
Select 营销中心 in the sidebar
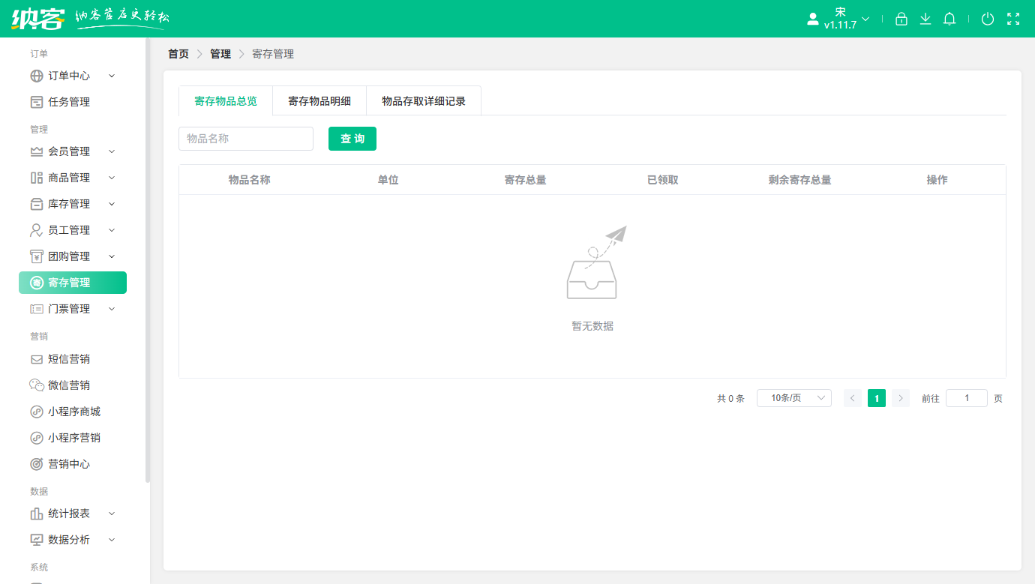coord(67,463)
